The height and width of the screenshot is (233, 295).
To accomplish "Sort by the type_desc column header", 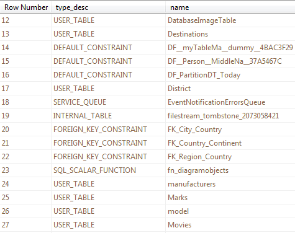I will pyautogui.click(x=108, y=7).
